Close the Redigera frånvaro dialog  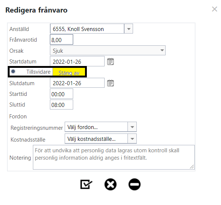click(x=214, y=9)
